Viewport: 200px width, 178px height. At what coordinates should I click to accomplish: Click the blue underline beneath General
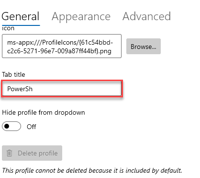(x=21, y=25)
